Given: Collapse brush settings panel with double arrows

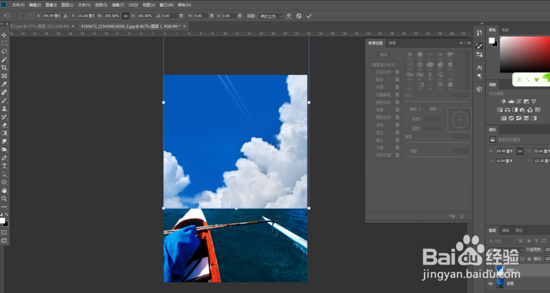Looking at the screenshot, I should 461,43.
